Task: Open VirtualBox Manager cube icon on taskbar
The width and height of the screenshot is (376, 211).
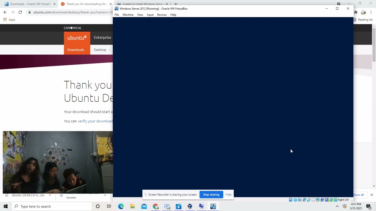Action: [x=190, y=206]
